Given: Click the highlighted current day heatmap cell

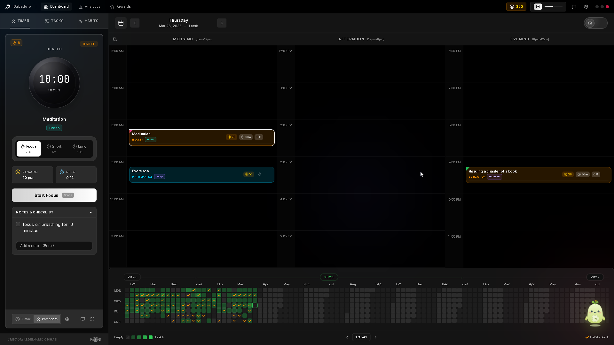Looking at the screenshot, I should [x=255, y=306].
